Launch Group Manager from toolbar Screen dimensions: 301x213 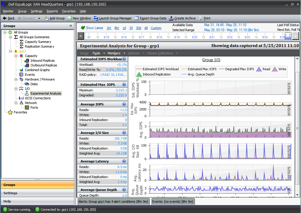tap(96, 18)
